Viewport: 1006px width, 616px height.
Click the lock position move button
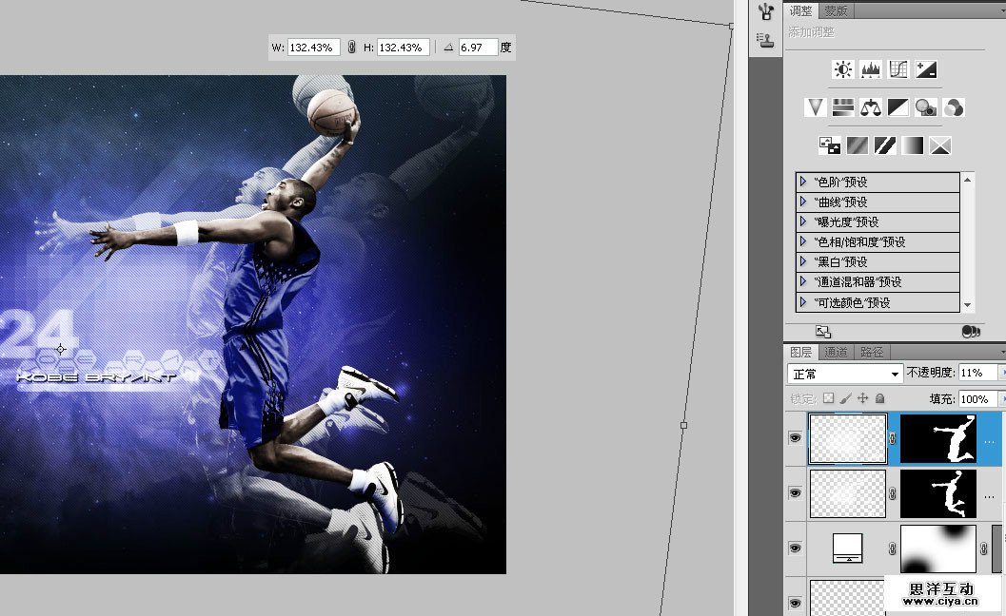tap(862, 399)
